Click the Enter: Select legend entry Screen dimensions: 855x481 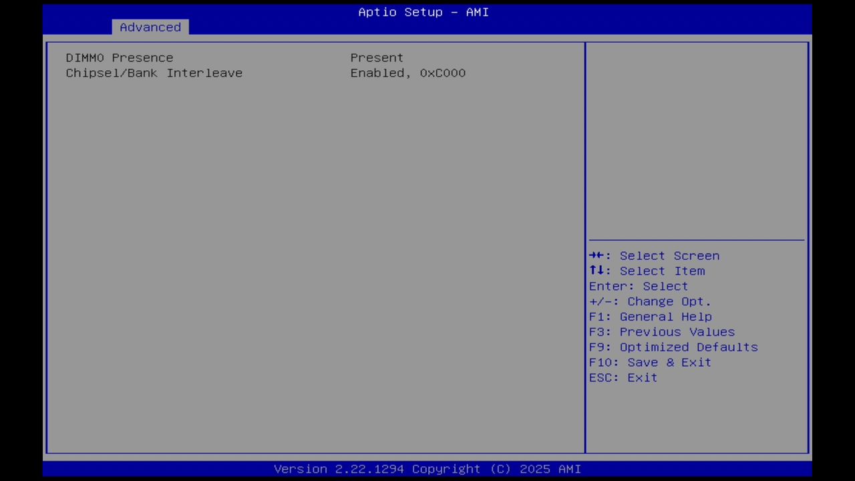638,286
